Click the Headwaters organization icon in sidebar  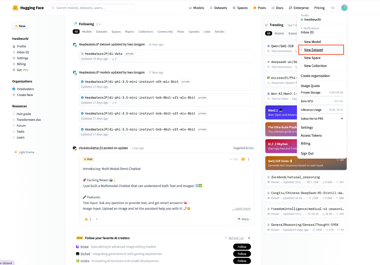(x=14, y=89)
